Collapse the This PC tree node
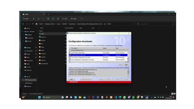The height and width of the screenshot is (109, 194). tap(23, 77)
